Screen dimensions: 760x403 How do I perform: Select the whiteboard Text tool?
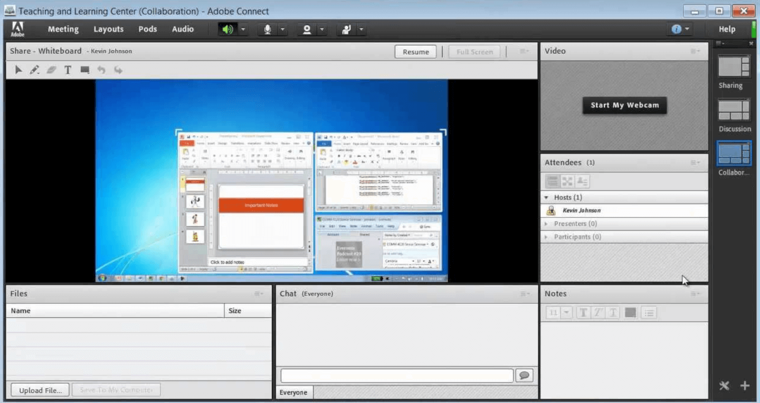pos(68,70)
